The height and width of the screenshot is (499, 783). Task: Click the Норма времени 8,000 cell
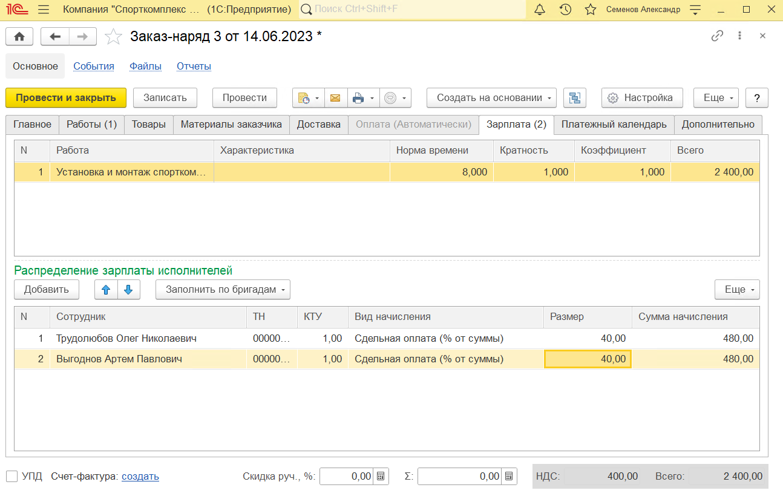442,172
